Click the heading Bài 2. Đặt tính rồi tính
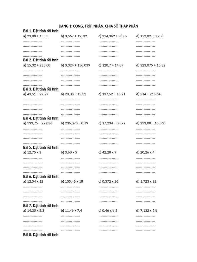This screenshot has width=197, height=262. [x=41, y=60]
